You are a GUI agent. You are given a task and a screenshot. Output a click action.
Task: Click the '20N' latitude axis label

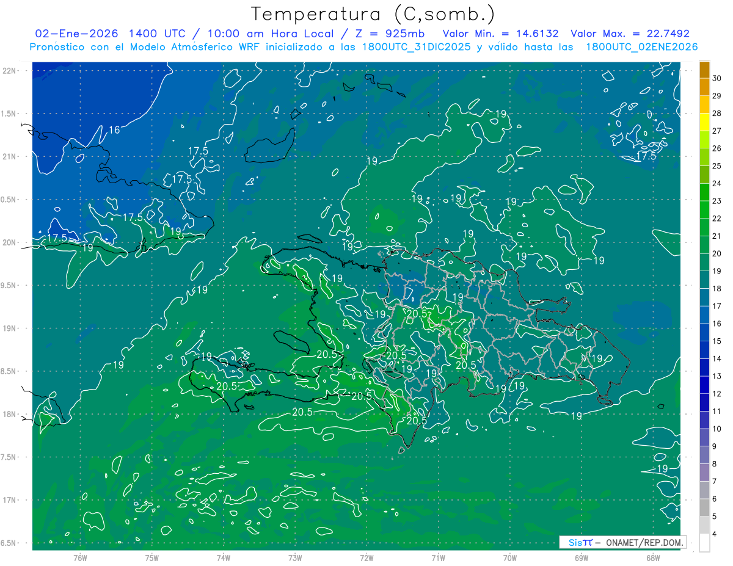(x=10, y=243)
